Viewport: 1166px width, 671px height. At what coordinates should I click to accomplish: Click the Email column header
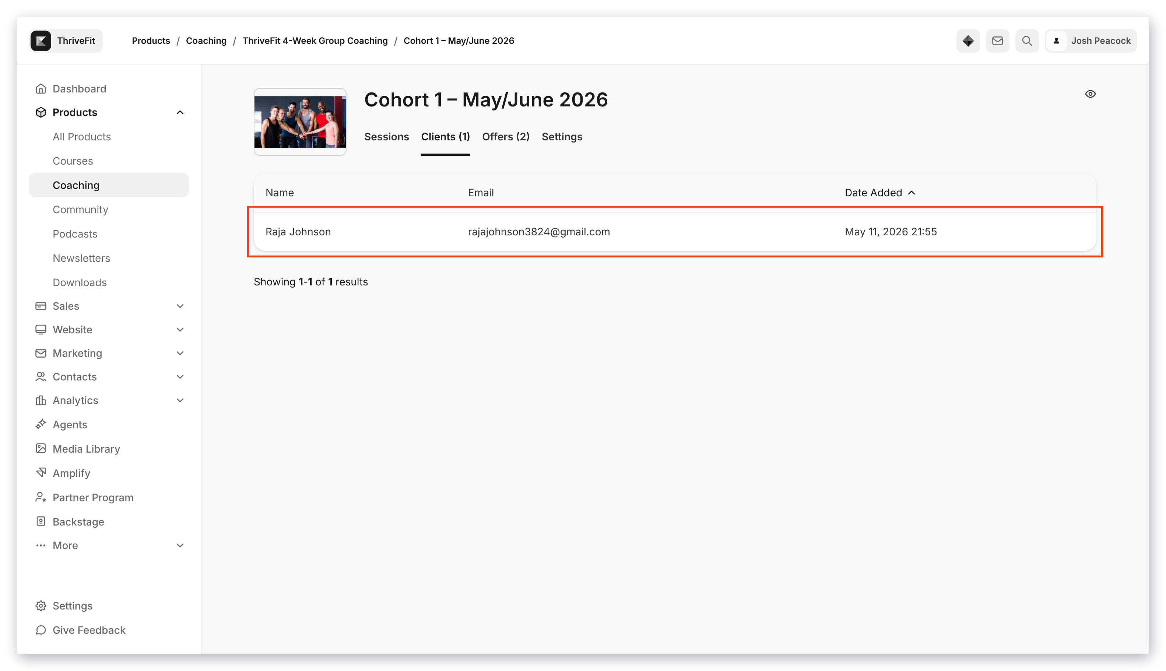click(x=481, y=193)
